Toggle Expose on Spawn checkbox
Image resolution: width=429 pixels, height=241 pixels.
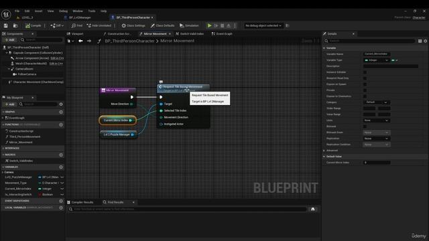coord(365,84)
